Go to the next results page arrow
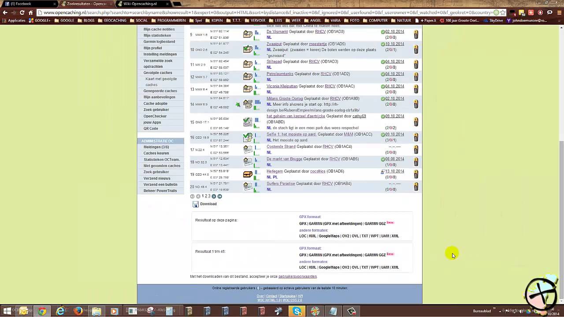This screenshot has width=564, height=317. pos(214,196)
